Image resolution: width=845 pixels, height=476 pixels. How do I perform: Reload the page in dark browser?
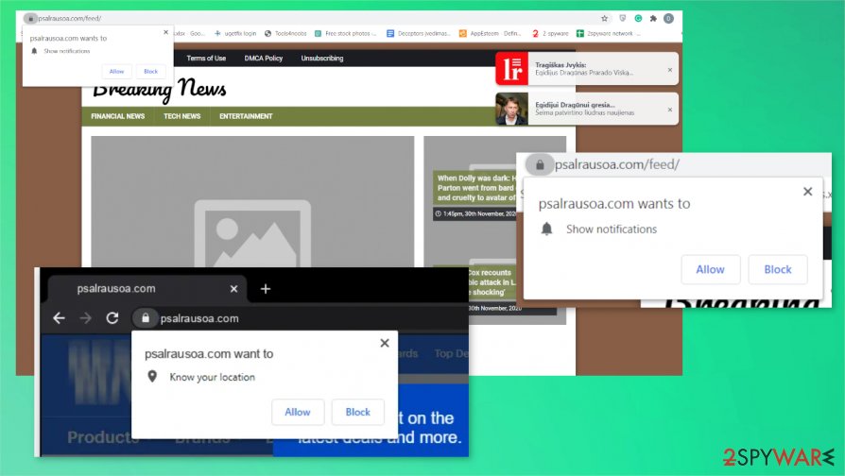point(112,318)
